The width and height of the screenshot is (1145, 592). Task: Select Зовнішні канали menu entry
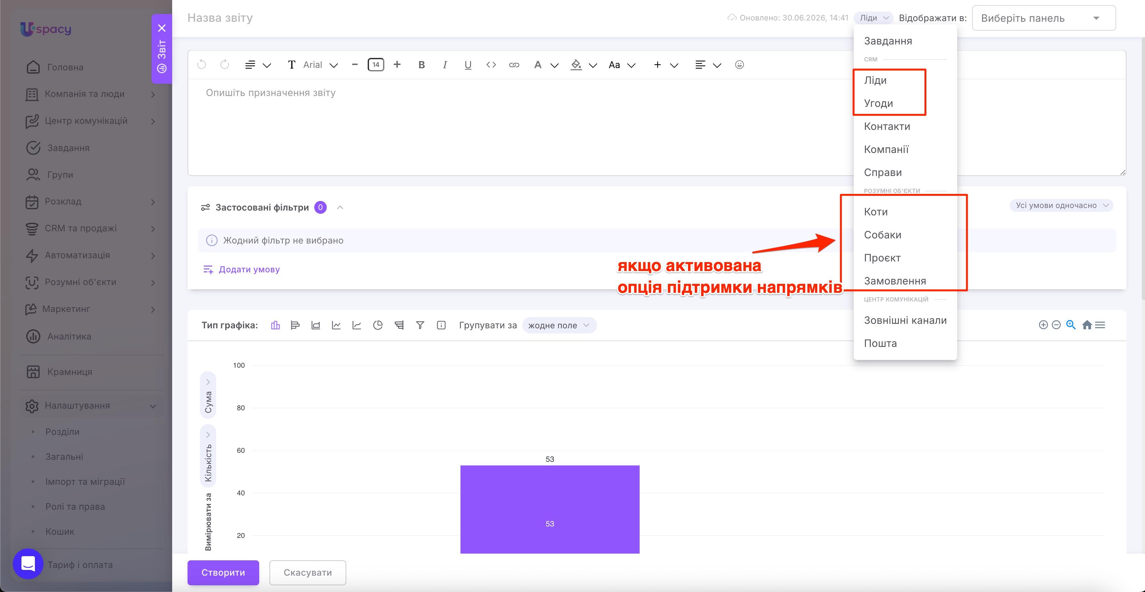(x=905, y=320)
